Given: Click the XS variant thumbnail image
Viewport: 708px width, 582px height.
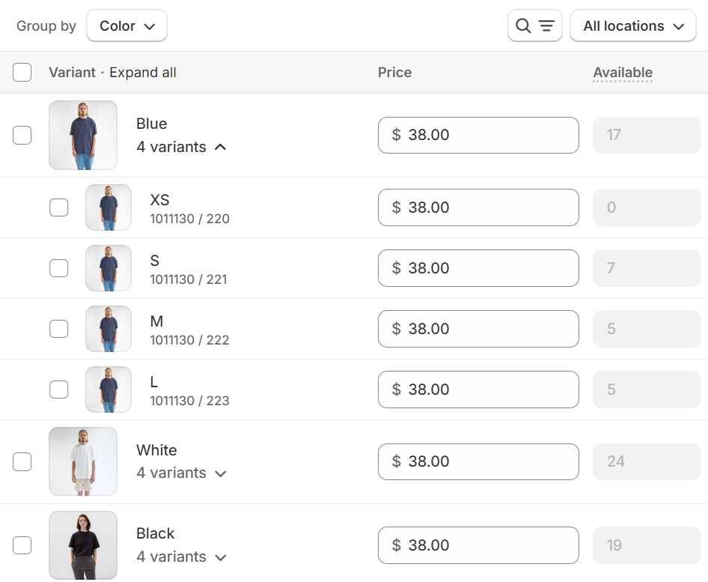Looking at the screenshot, I should 109,207.
